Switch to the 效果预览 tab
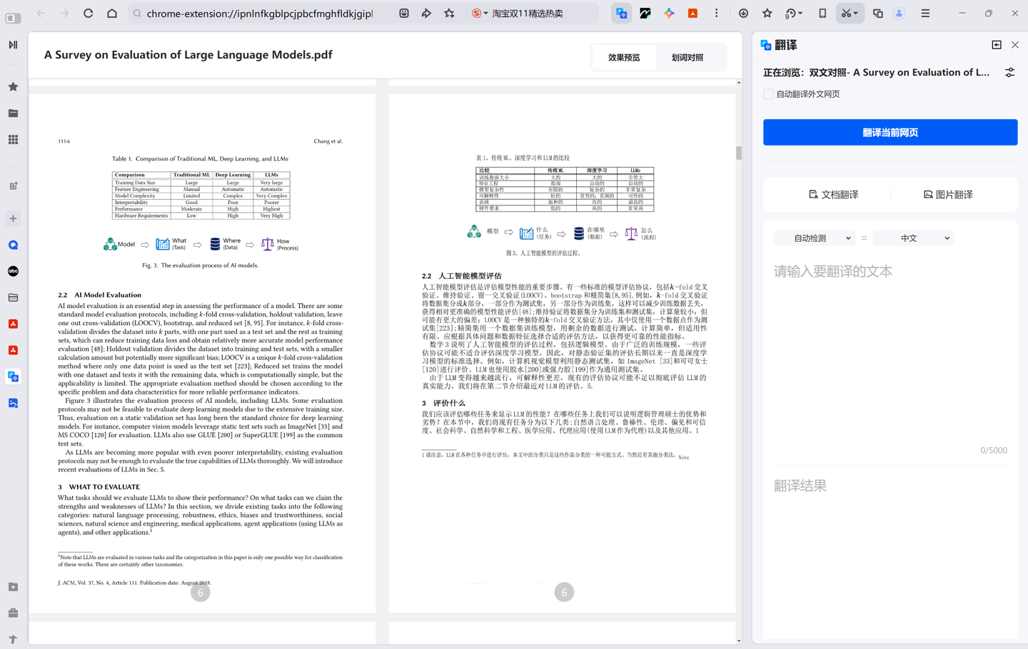This screenshot has width=1028, height=649. [623, 58]
